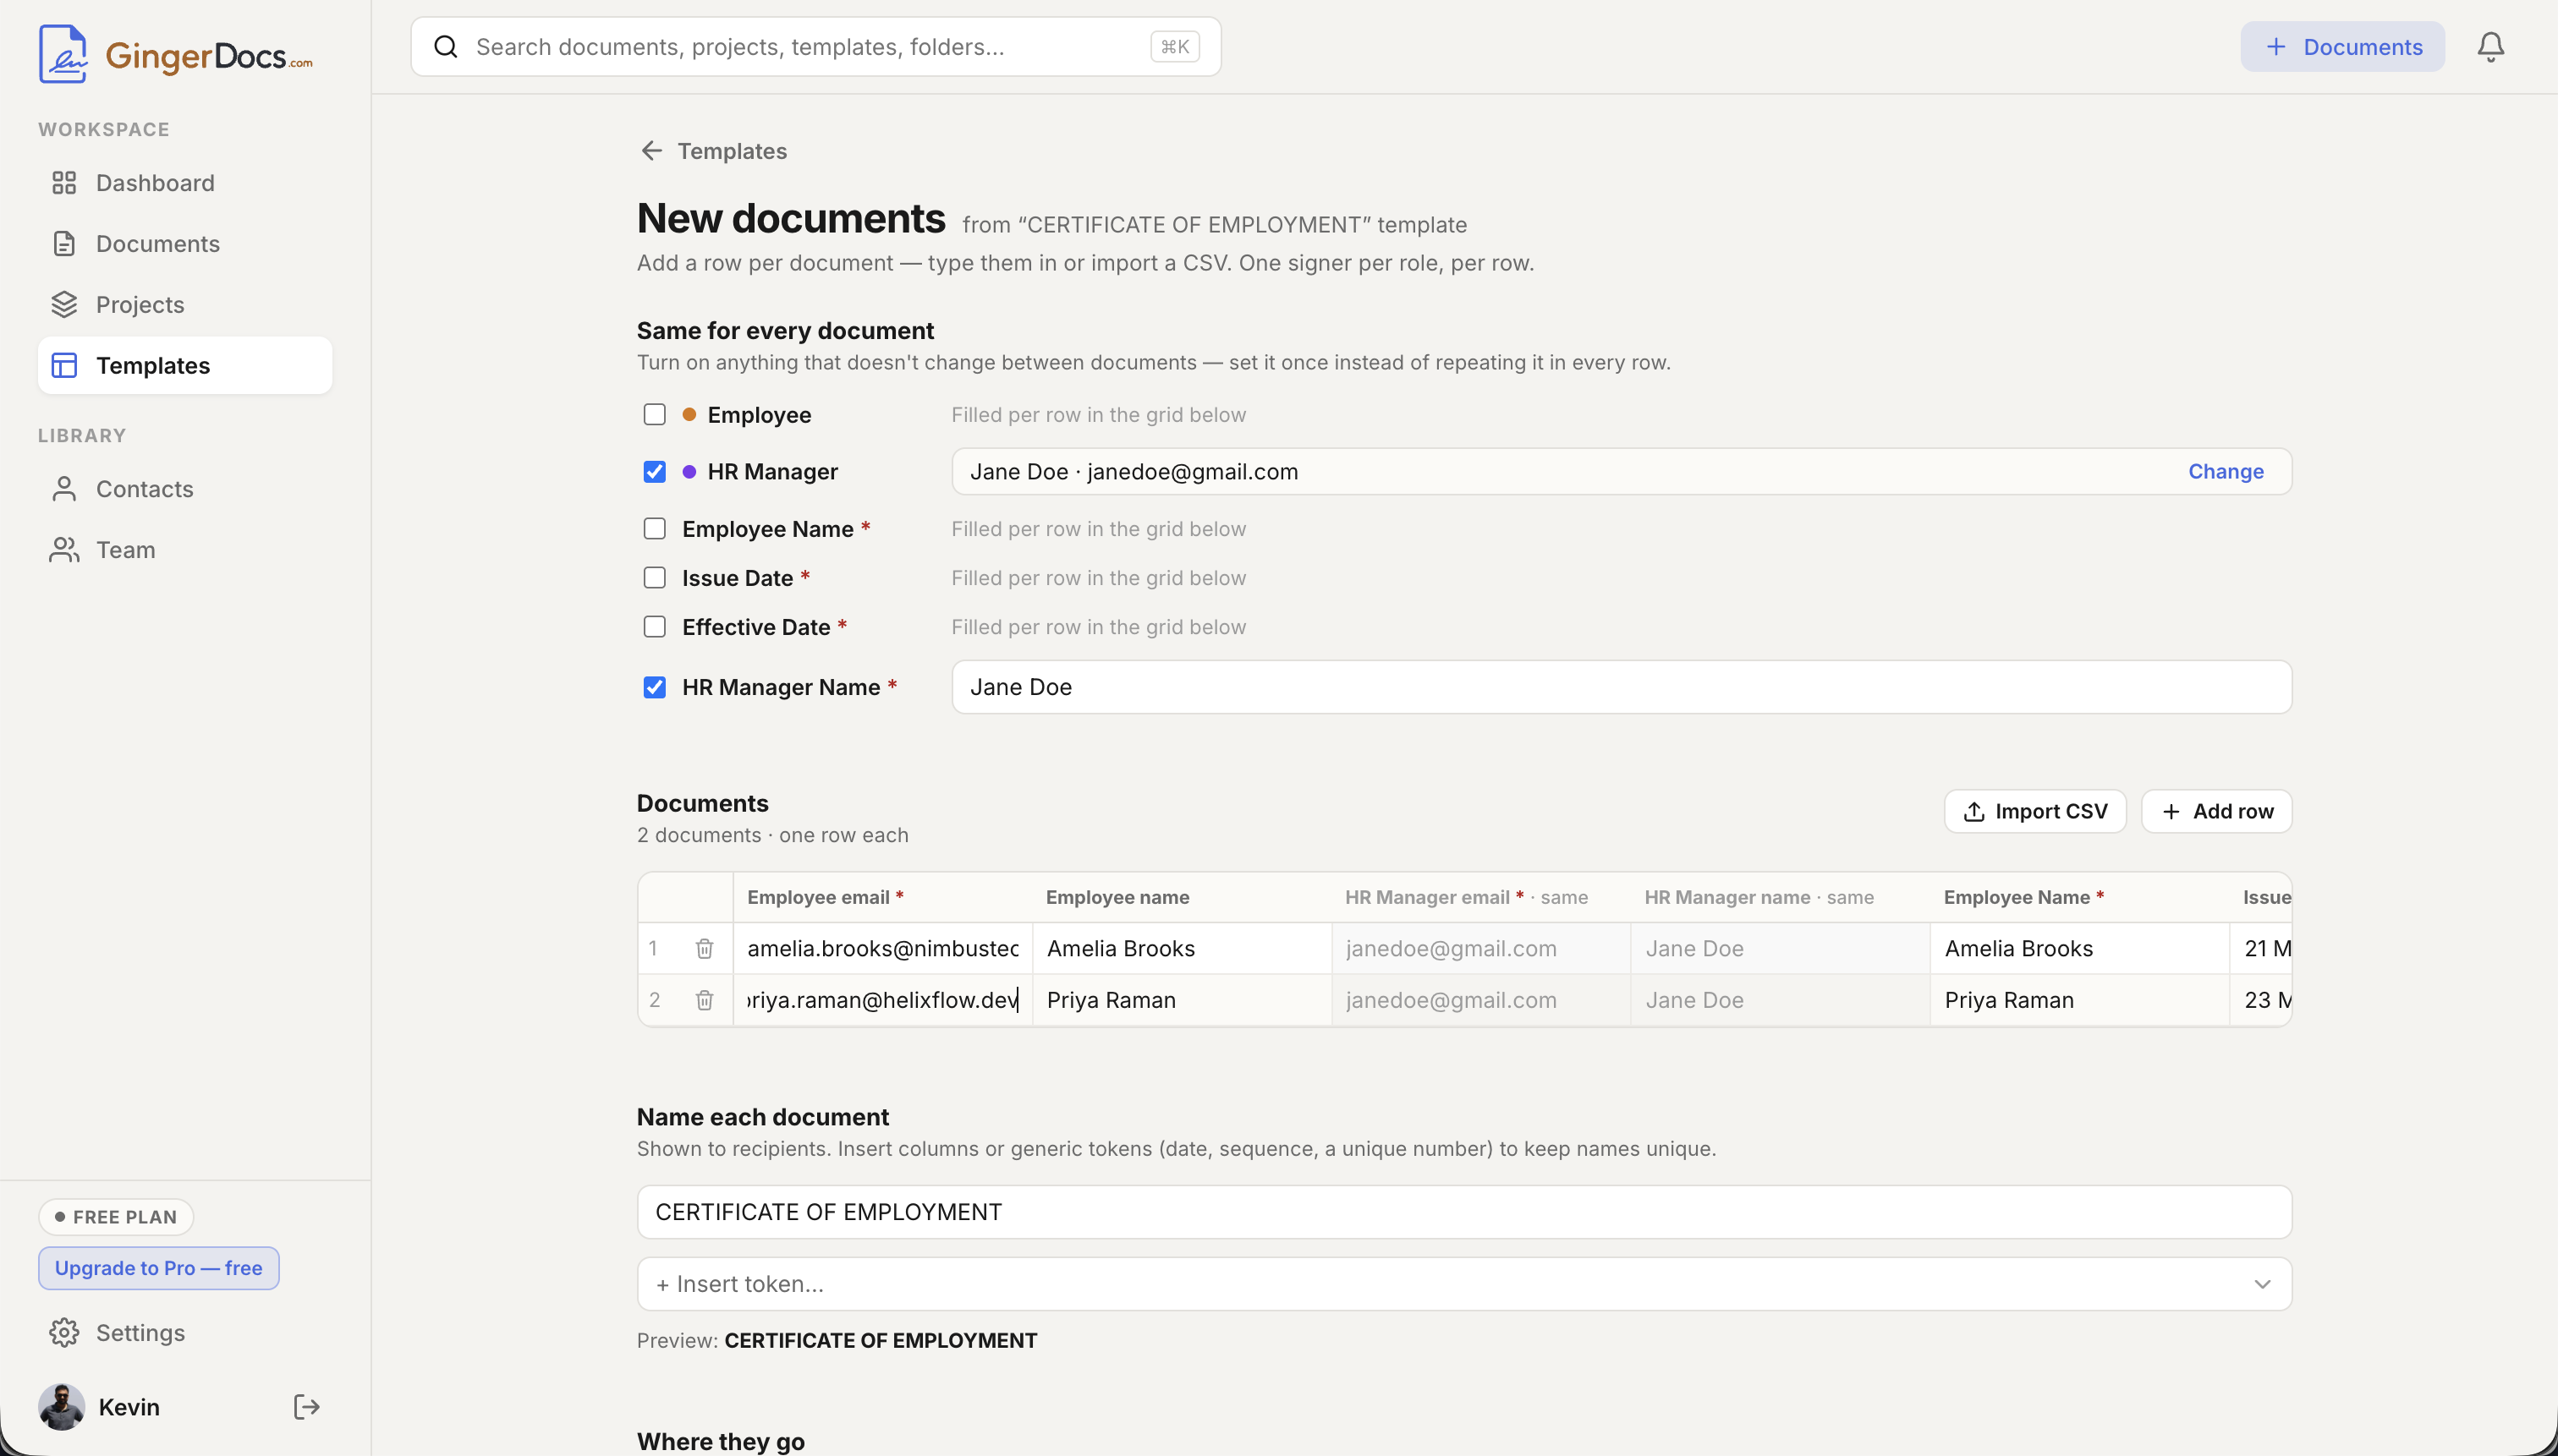Edit Employee name cell Priya Raman signer
Image resolution: width=2558 pixels, height=1456 pixels.
click(x=1182, y=1000)
